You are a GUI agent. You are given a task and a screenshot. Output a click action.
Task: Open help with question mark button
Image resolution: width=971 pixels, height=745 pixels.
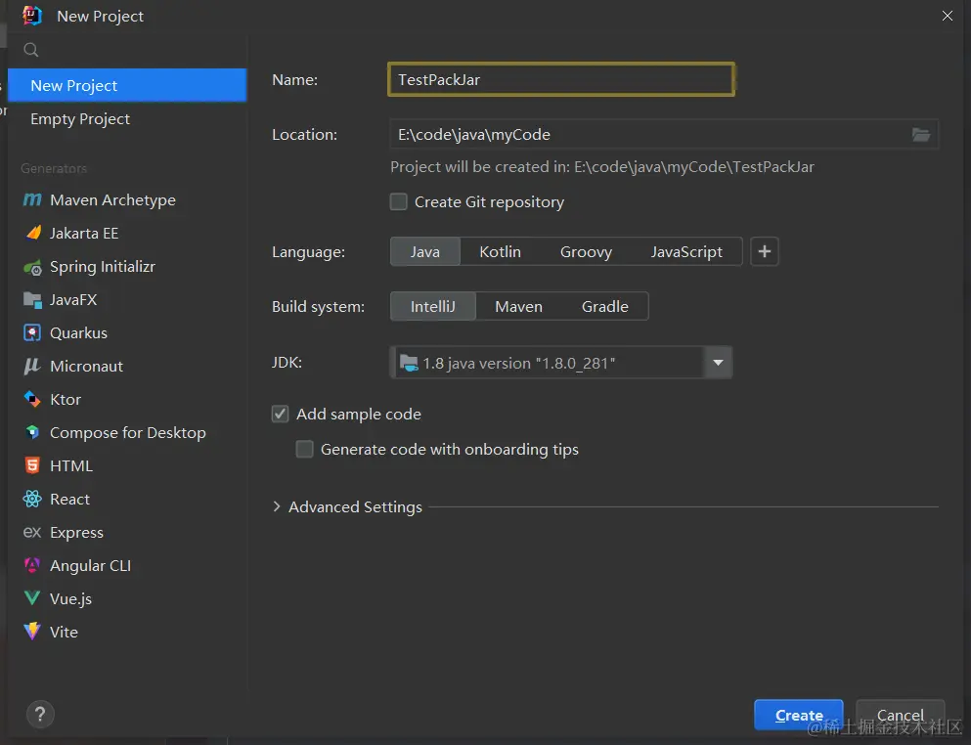pyautogui.click(x=40, y=714)
